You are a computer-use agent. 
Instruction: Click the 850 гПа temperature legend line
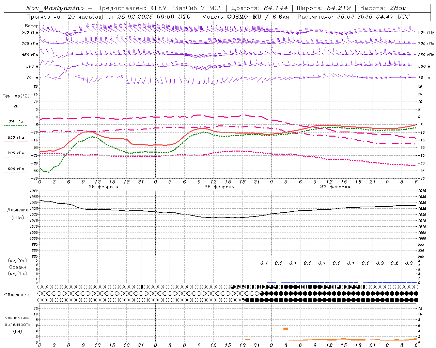click(x=16, y=141)
